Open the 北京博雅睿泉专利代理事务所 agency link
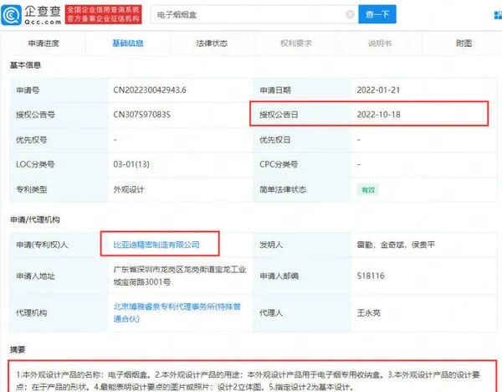 pyautogui.click(x=177, y=312)
